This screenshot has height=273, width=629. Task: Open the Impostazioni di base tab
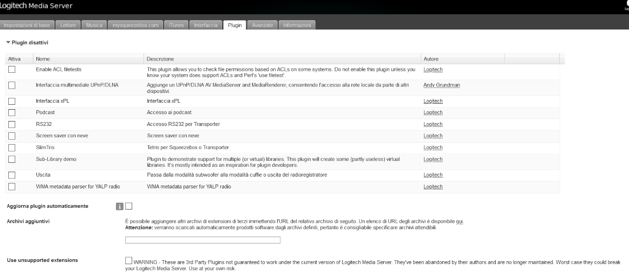point(28,25)
